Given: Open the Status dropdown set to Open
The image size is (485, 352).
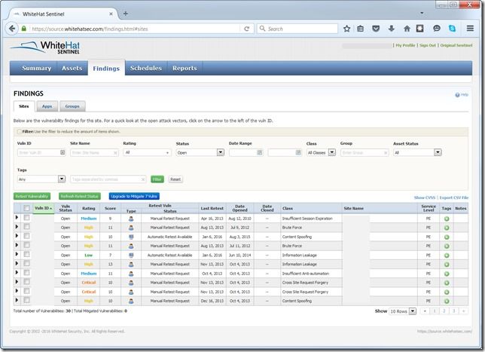Looking at the screenshot, I should tap(200, 152).
